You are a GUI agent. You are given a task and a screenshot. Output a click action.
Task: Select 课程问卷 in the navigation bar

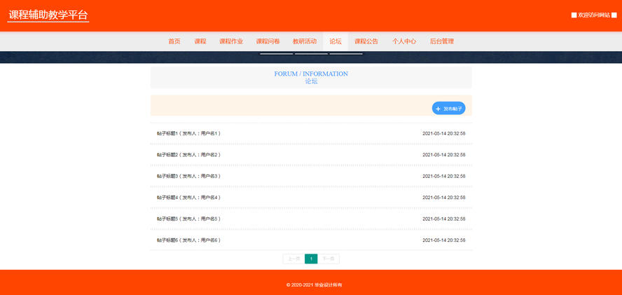coord(268,41)
